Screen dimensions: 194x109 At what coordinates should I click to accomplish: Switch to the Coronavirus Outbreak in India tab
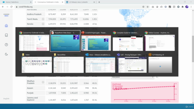[49, 2]
